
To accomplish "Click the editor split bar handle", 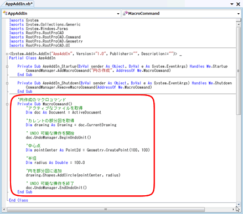I will coord(239,20).
